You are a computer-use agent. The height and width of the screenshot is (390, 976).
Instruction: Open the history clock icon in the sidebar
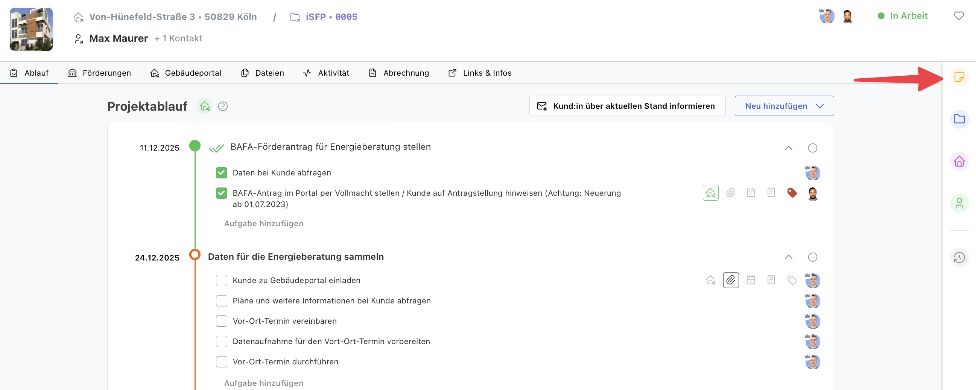(x=959, y=258)
